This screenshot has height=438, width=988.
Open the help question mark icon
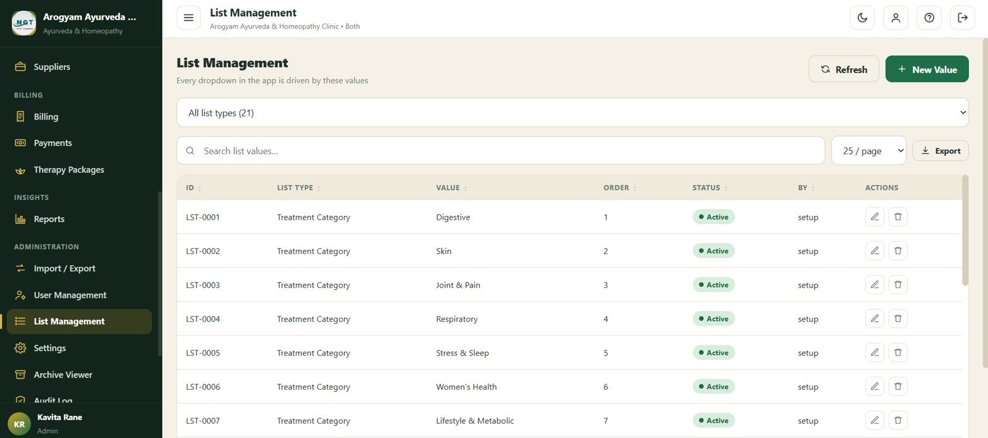(x=929, y=18)
